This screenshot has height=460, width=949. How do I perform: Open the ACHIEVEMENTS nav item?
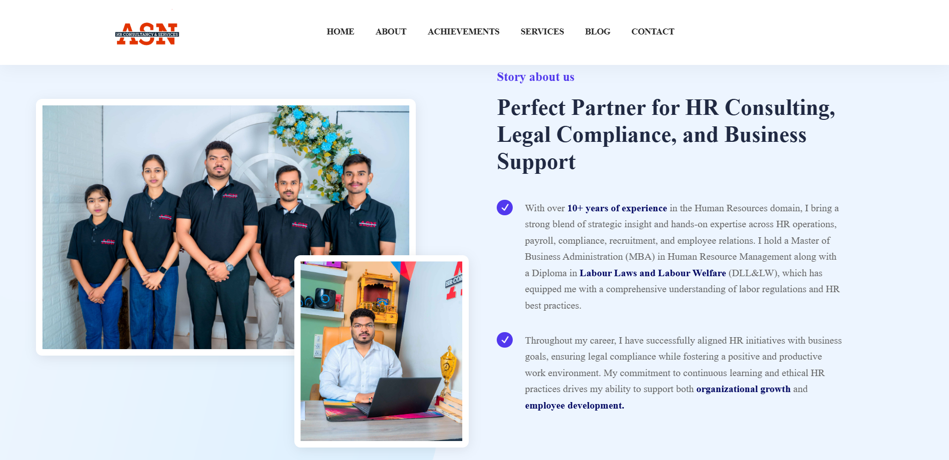463,31
